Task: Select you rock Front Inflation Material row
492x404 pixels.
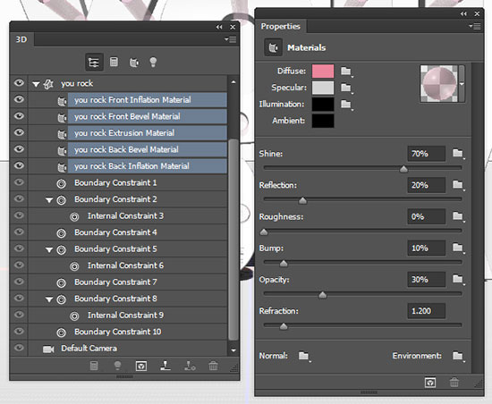Action: (x=148, y=100)
